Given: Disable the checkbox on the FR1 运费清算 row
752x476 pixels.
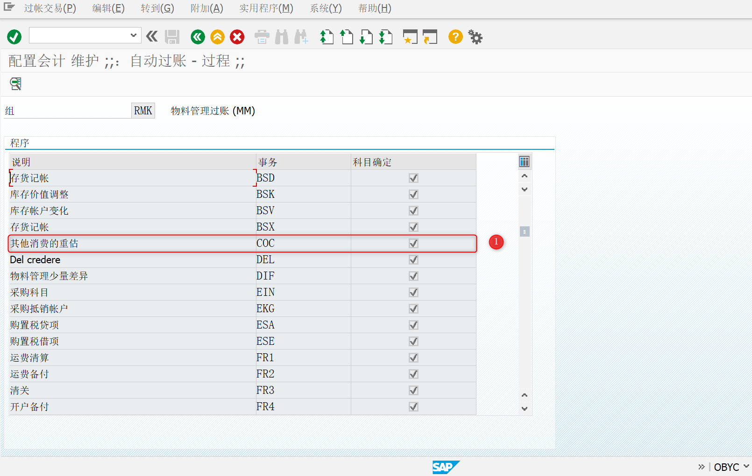Looking at the screenshot, I should [413, 357].
